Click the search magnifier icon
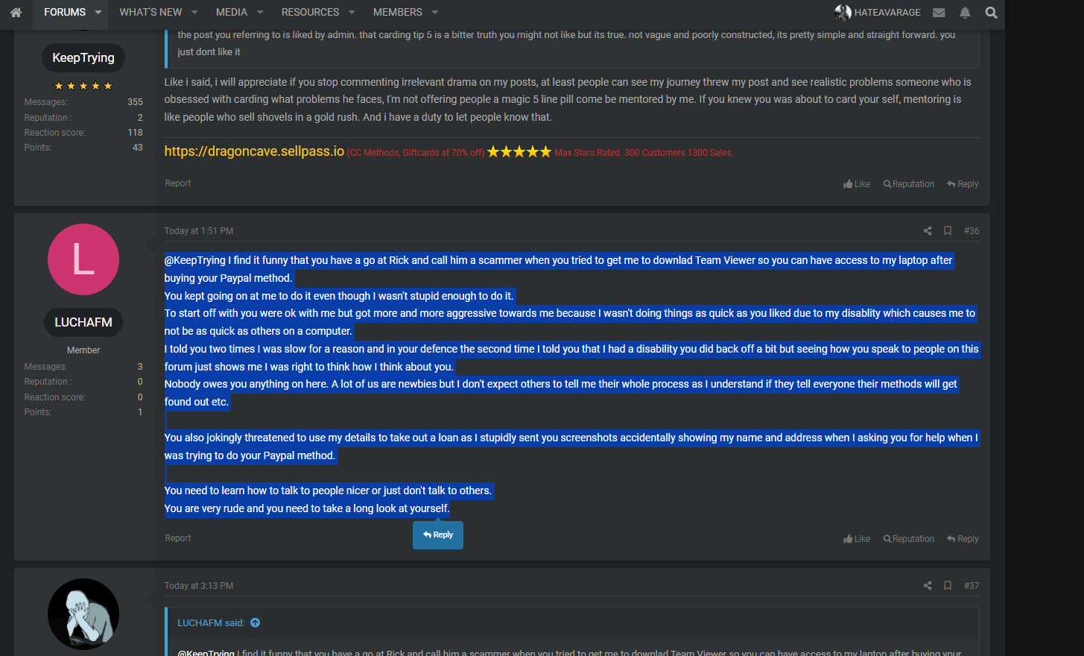 point(991,13)
